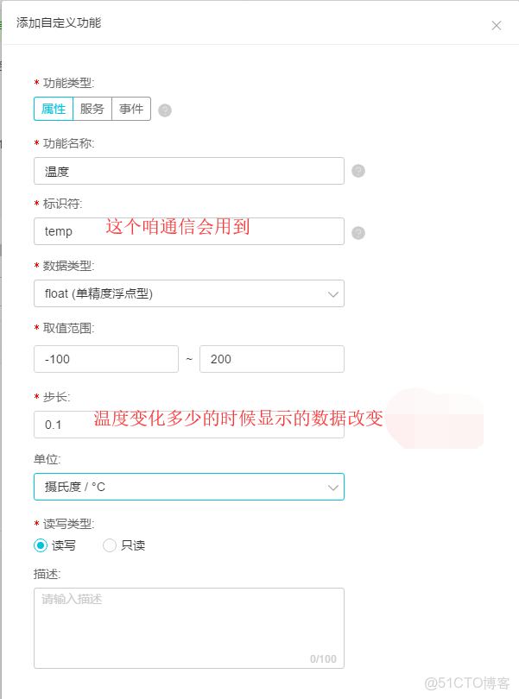This screenshot has width=519, height=699.
Task: Click the 描述 description text area
Action: 188,621
